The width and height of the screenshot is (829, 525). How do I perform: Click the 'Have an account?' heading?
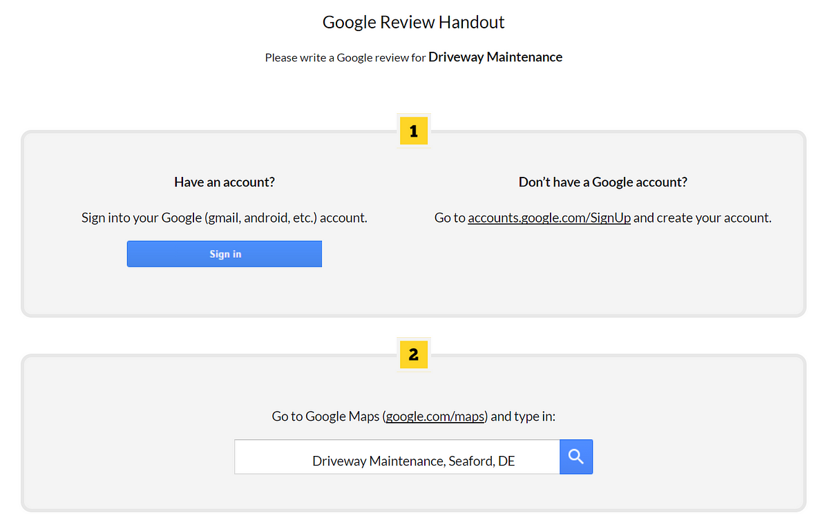click(225, 182)
